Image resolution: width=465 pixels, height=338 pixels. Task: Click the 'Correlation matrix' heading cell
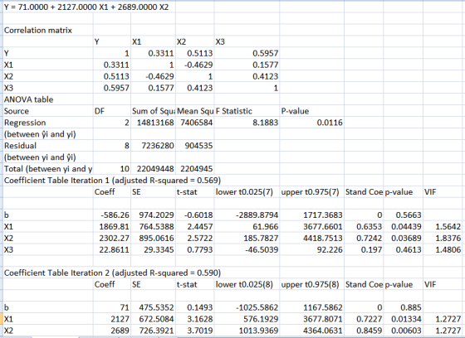click(38, 30)
